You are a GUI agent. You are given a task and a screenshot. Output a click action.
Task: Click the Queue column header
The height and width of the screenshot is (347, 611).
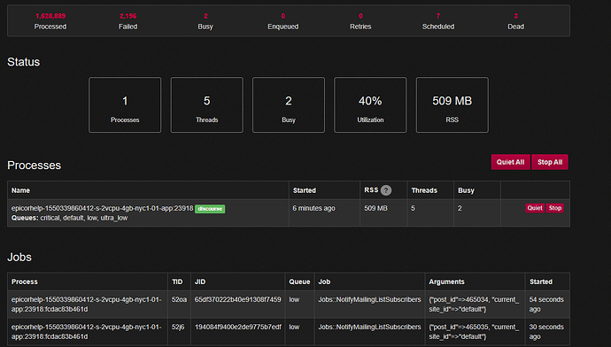click(299, 281)
